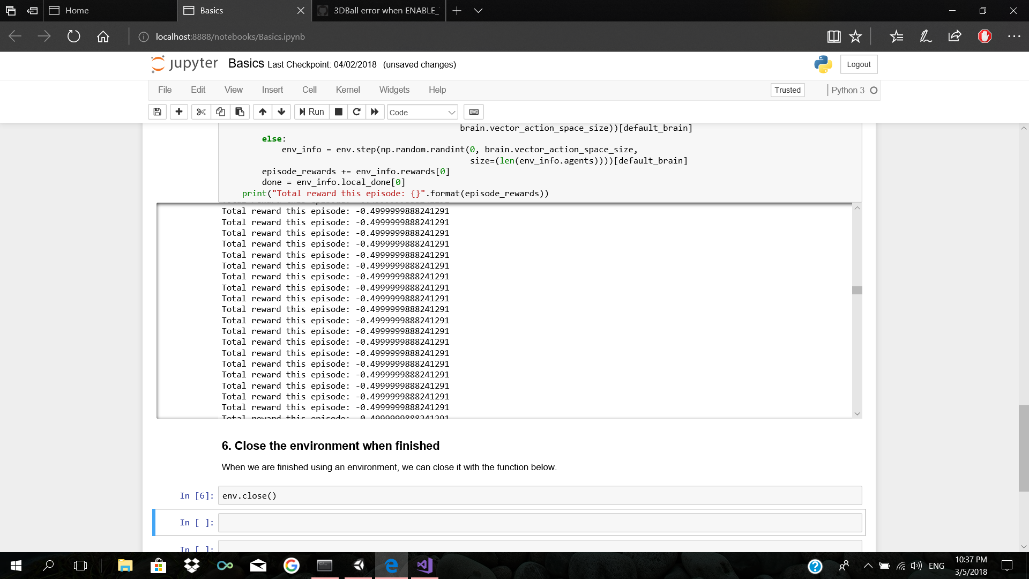The width and height of the screenshot is (1029, 579).
Task: Open the browser tab list chevron
Action: coord(479,10)
